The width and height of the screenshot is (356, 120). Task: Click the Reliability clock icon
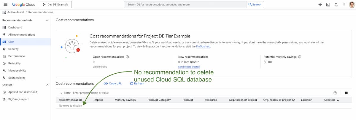click(x=4, y=63)
